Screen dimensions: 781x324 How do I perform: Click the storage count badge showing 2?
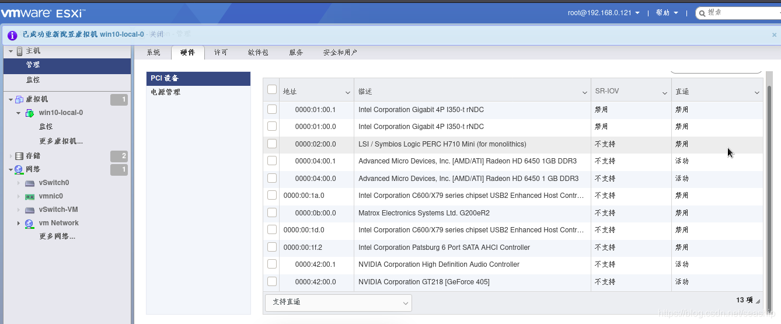pos(119,156)
